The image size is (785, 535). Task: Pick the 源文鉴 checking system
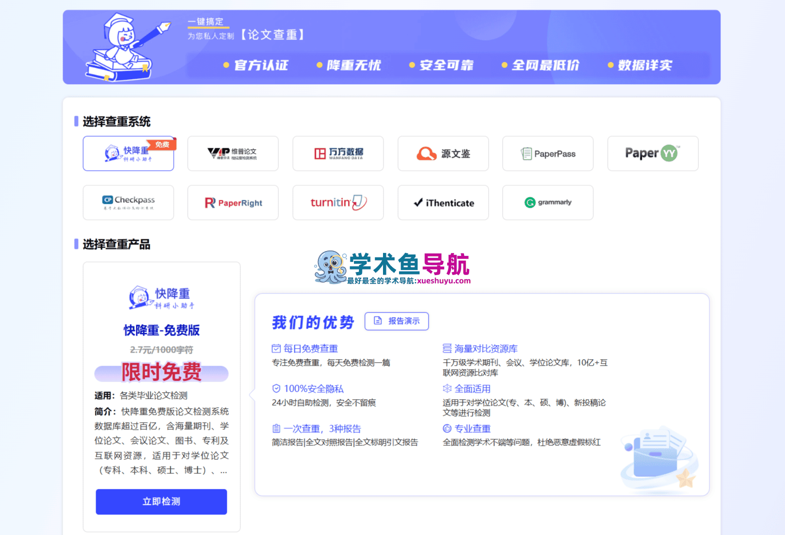[443, 153]
